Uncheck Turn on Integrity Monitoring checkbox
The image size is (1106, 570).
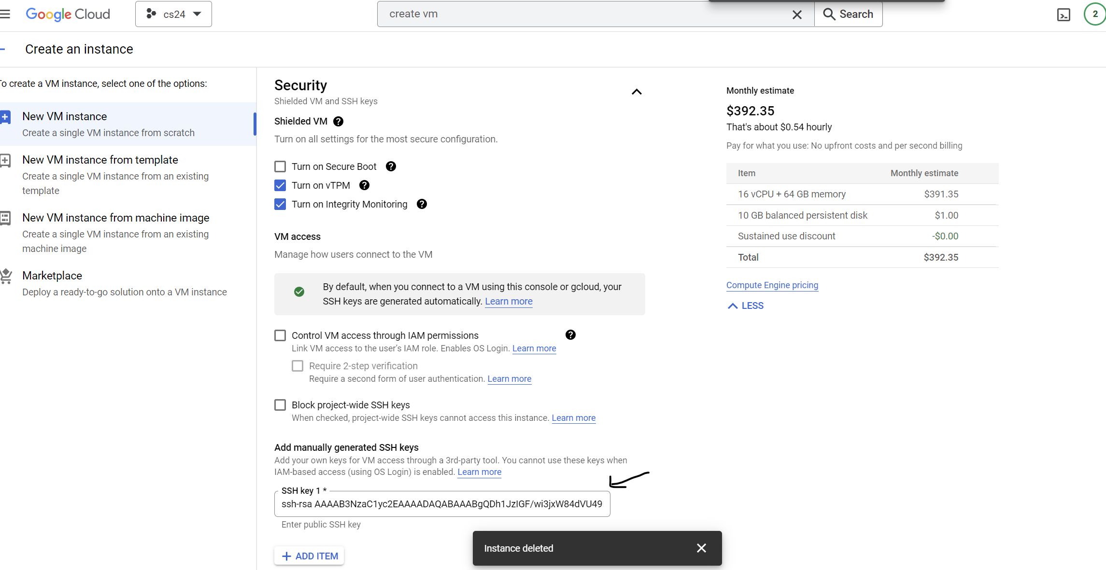280,204
